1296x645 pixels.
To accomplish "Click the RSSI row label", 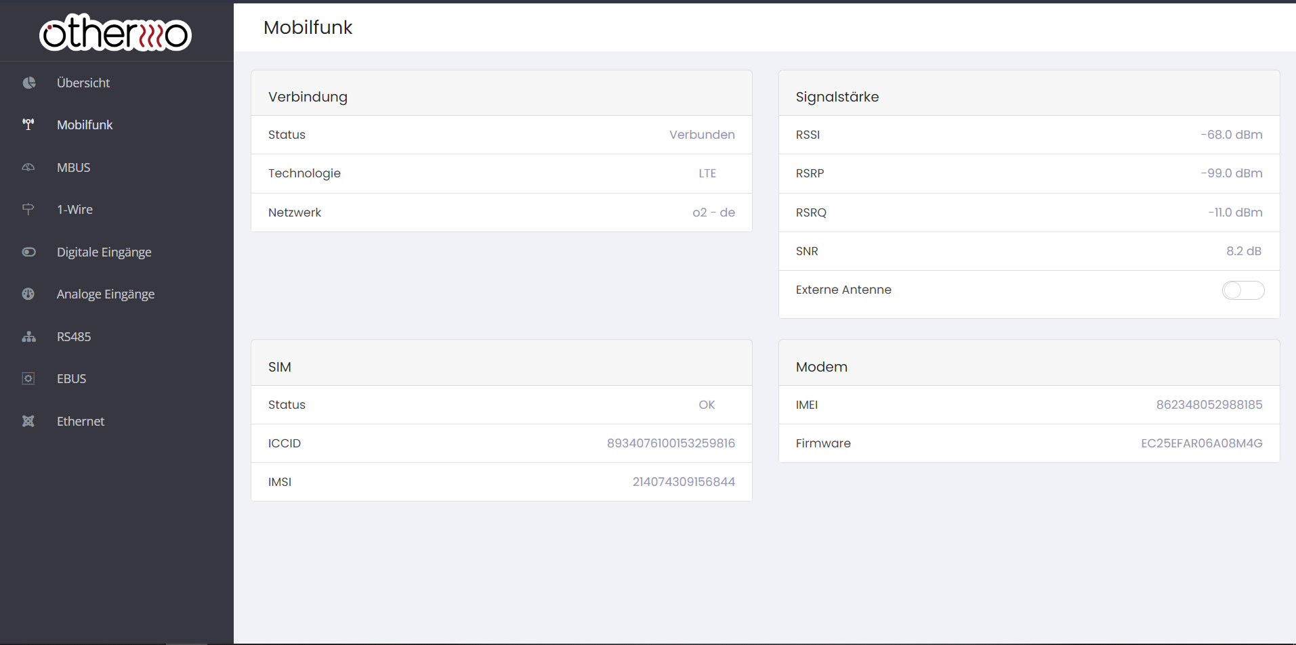I will [808, 135].
